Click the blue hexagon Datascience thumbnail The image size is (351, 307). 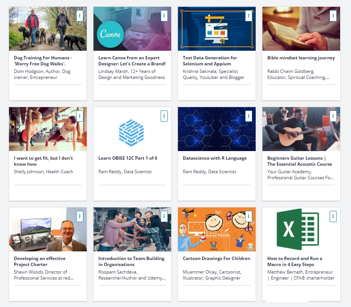click(x=217, y=129)
